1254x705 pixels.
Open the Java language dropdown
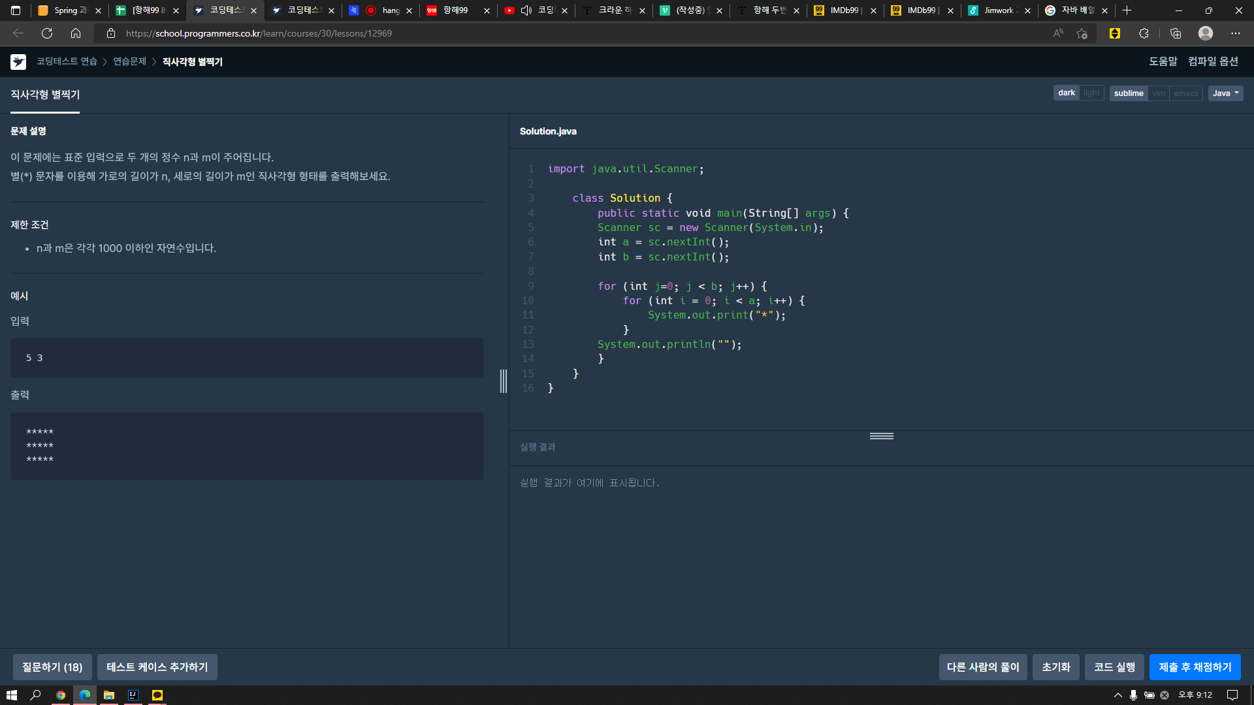coord(1226,93)
